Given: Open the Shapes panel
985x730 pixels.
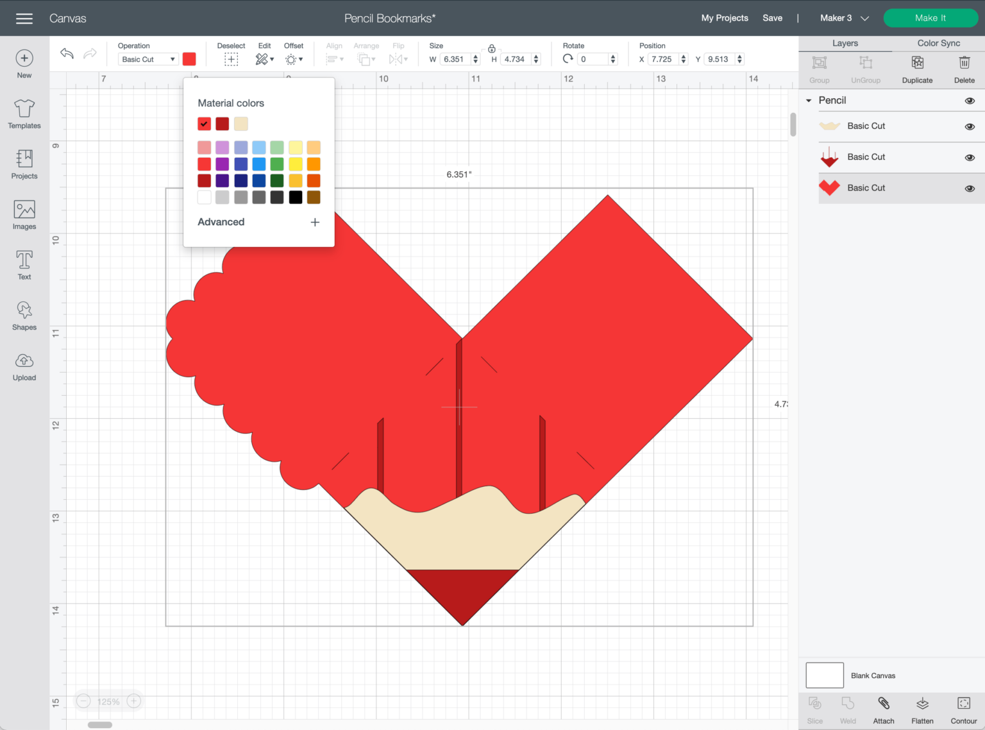Looking at the screenshot, I should click(24, 314).
